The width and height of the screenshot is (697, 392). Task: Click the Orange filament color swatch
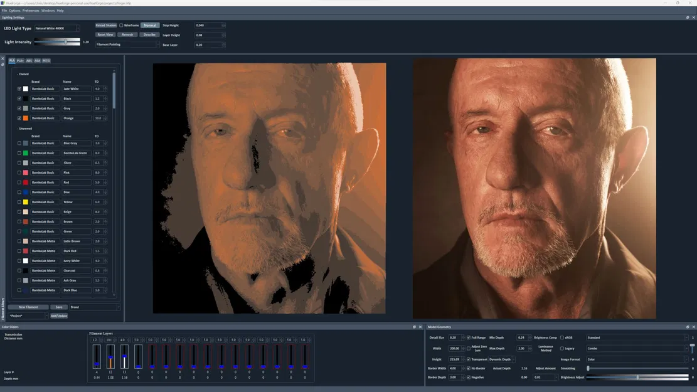click(26, 117)
